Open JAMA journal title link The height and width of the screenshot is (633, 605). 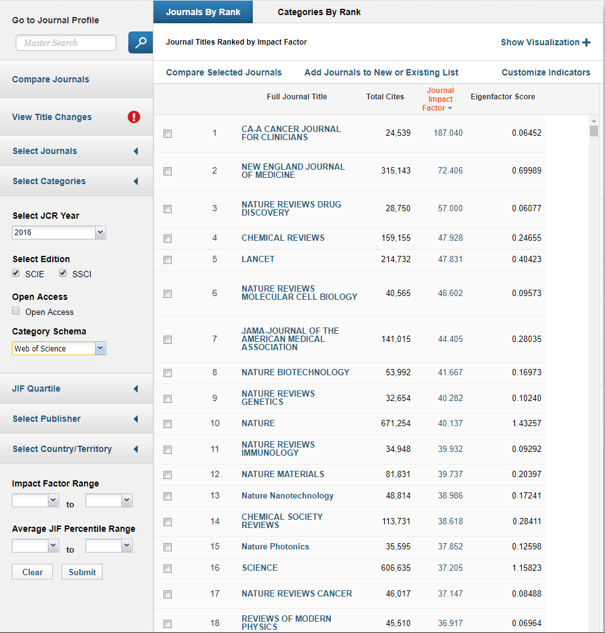click(291, 339)
